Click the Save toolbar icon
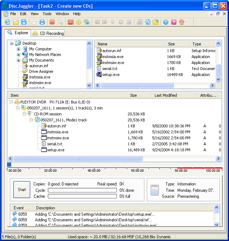 click(x=24, y=22)
